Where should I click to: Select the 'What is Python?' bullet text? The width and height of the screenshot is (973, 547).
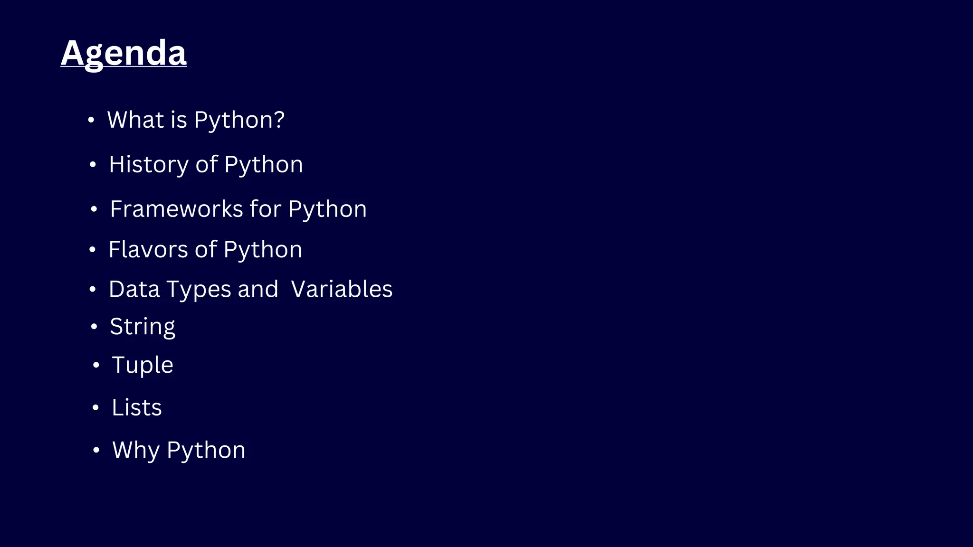(196, 120)
